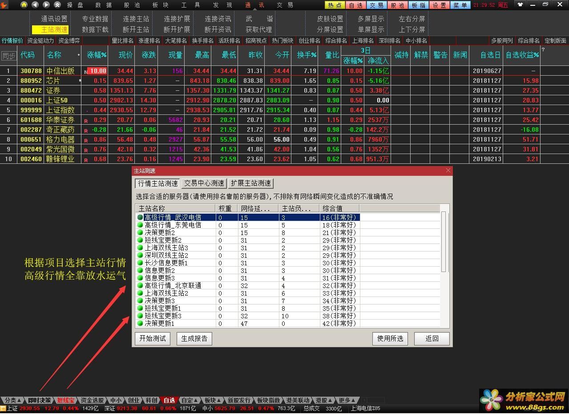Open the 股池 menu

coord(132,5)
